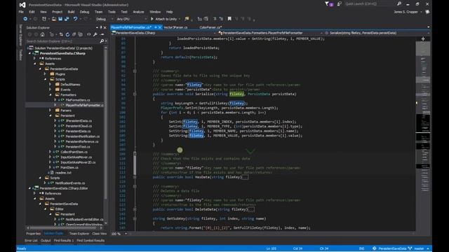This screenshot has height=252, width=449.
Task: Click the Navigate Backward toolbar icon
Action: click(x=25, y=19)
